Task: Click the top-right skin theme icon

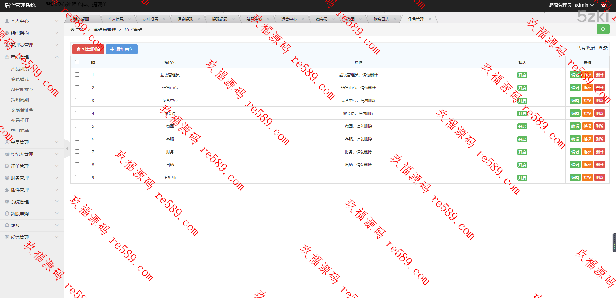Action: [603, 5]
